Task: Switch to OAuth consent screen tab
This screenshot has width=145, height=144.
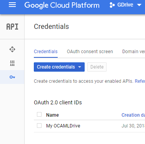Action: coord(90,52)
